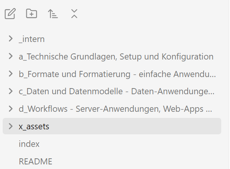Expand the x_assets folder chevron

point(11,126)
